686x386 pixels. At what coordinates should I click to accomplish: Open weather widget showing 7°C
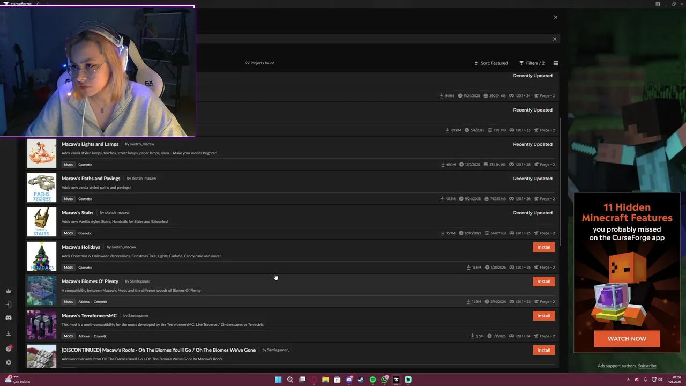click(x=17, y=380)
